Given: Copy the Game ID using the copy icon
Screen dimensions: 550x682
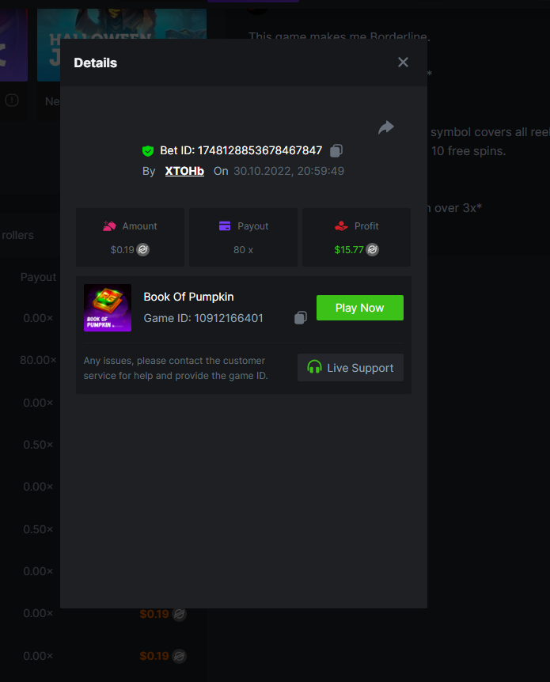Looking at the screenshot, I should coord(301,318).
